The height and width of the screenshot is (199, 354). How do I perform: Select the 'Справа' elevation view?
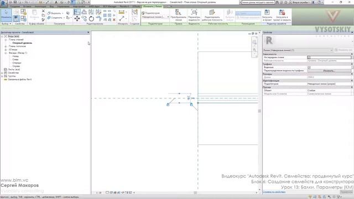coord(16,66)
